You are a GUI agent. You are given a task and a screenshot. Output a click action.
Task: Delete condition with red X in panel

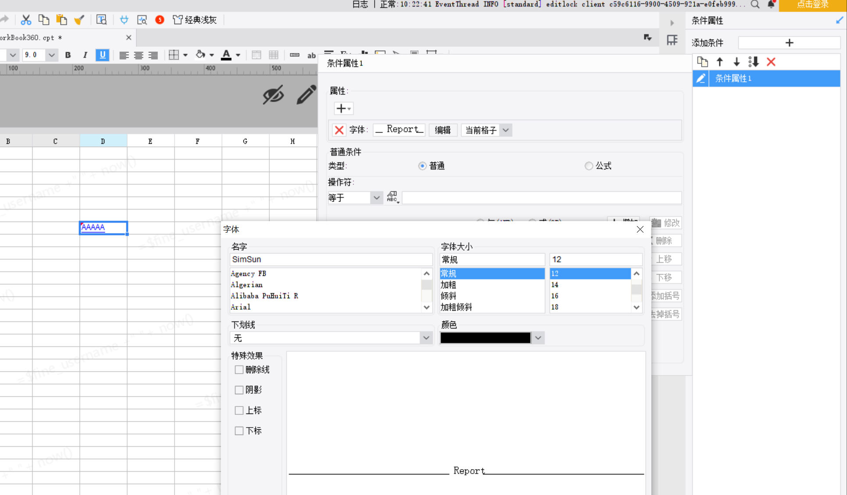[x=771, y=62]
